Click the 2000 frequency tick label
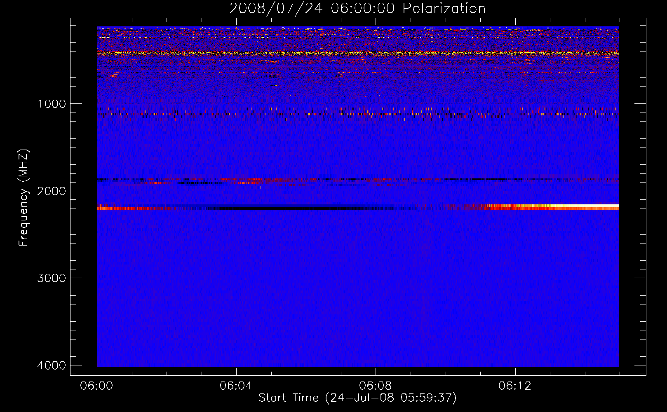Screen dimensions: 667x412 [x=52, y=191]
